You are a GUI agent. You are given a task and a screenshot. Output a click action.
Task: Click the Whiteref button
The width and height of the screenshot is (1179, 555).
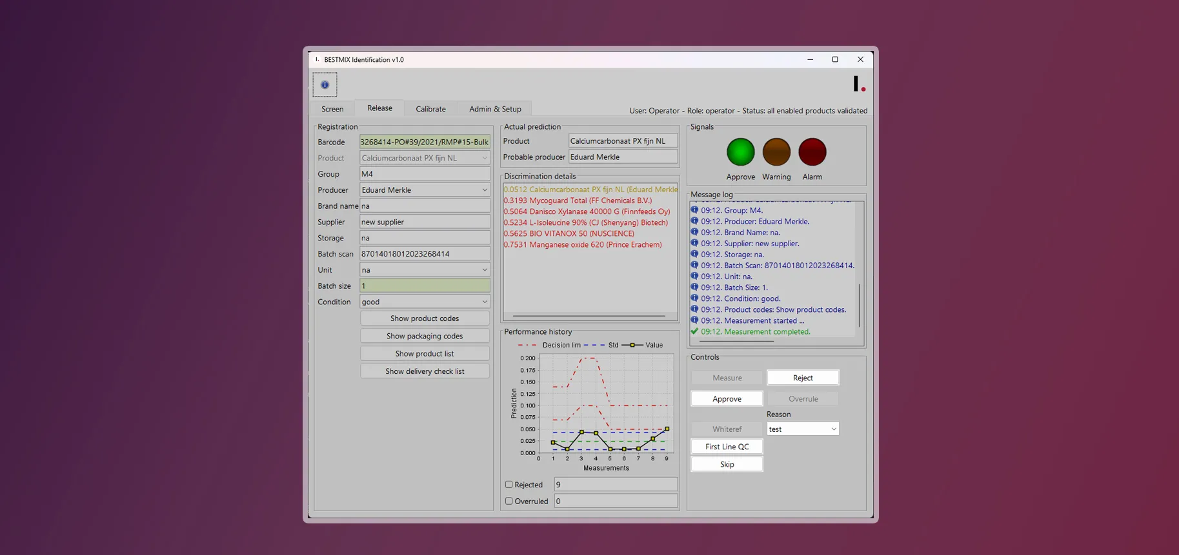coord(727,429)
